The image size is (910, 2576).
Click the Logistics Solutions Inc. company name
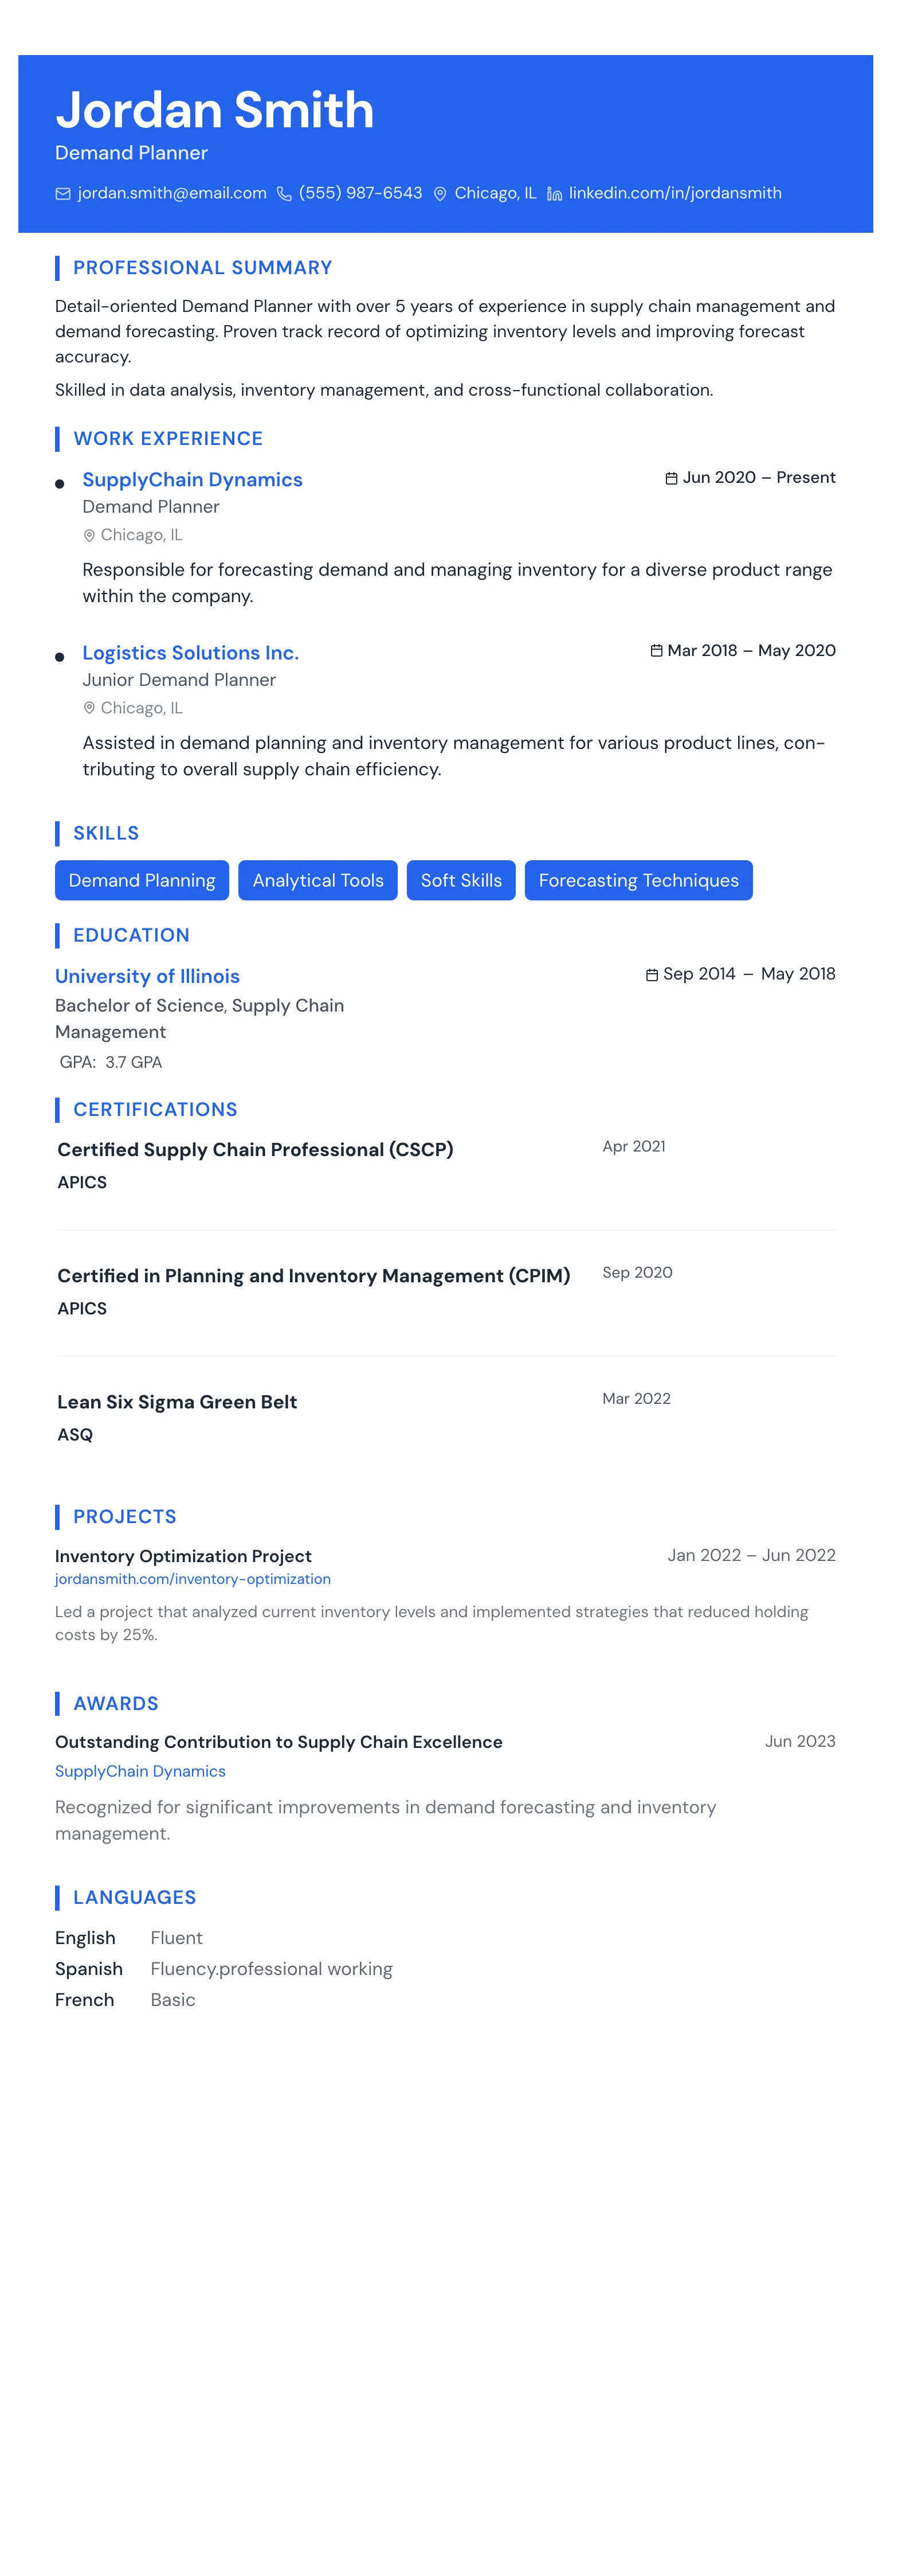click(x=191, y=653)
